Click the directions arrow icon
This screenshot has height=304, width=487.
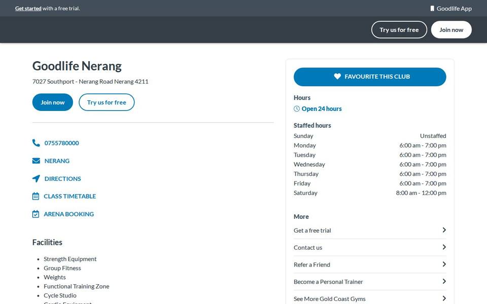click(x=36, y=178)
